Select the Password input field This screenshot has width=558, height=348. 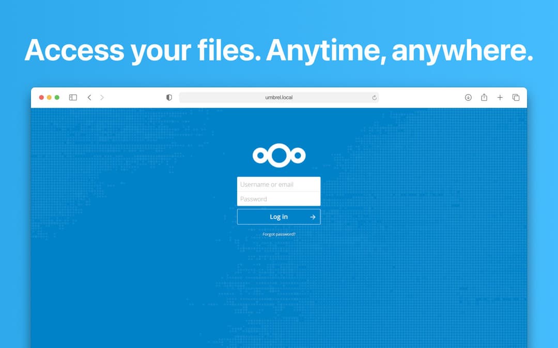click(x=279, y=198)
